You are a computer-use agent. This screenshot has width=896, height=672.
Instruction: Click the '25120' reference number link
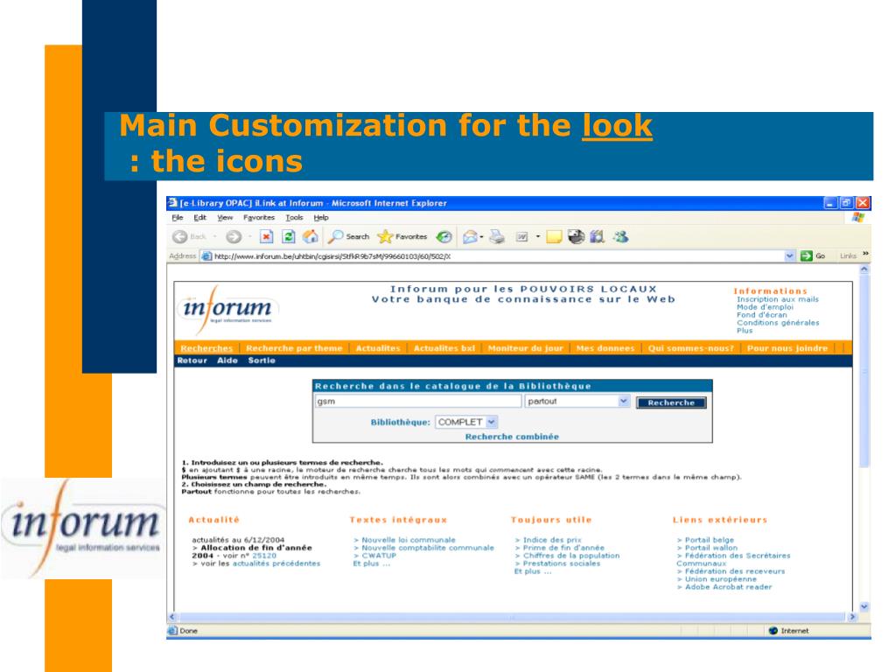[x=264, y=556]
